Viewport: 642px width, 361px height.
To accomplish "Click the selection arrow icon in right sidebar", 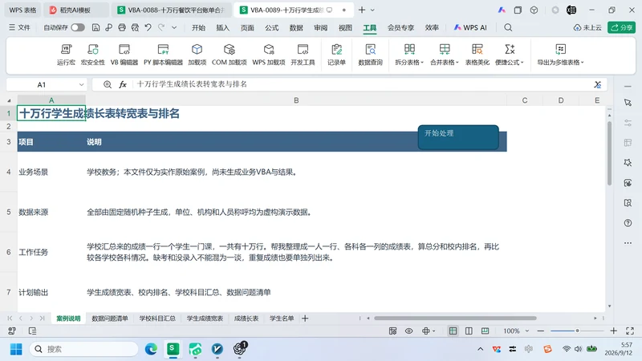I will [628, 103].
